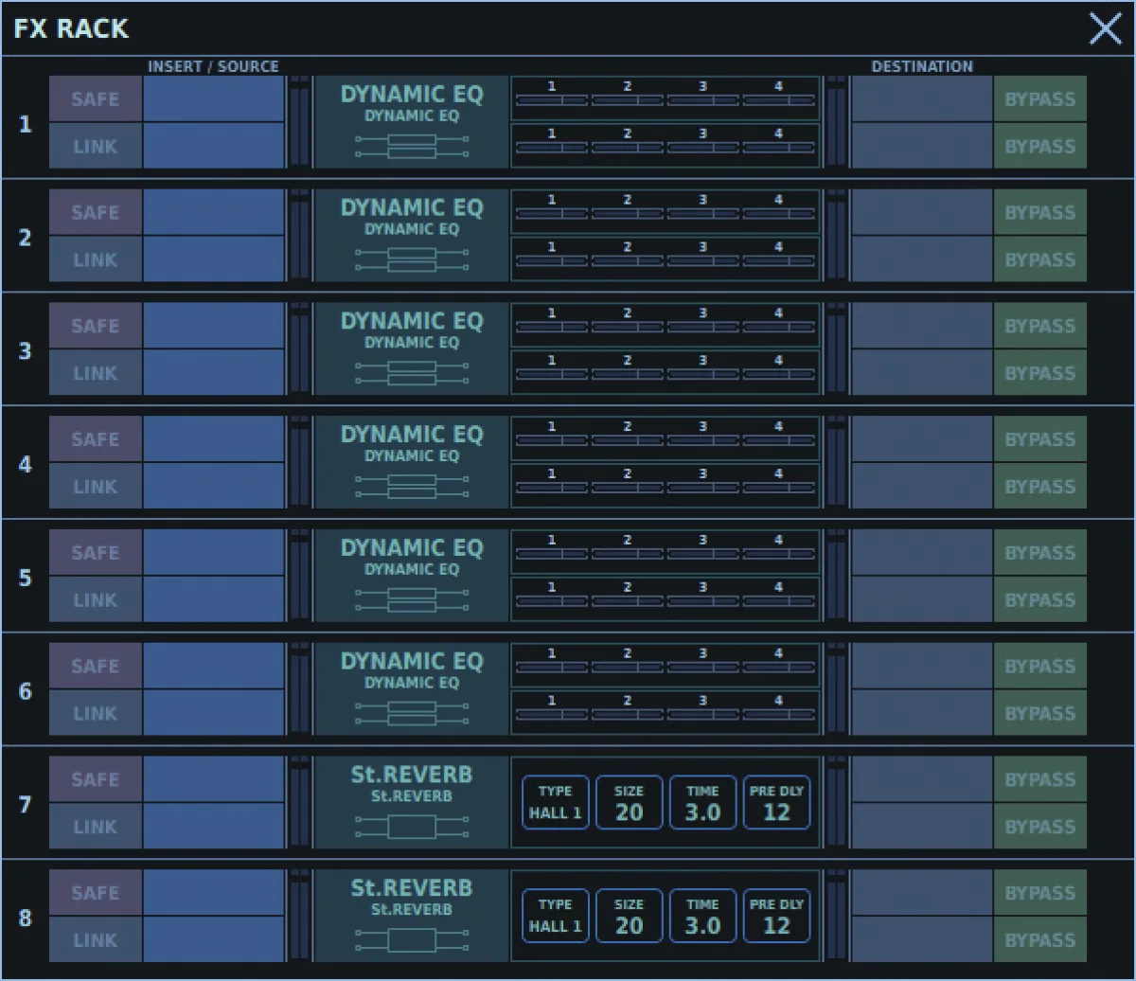Toggle SAFE on rack 6
1136x981 pixels.
[96, 666]
